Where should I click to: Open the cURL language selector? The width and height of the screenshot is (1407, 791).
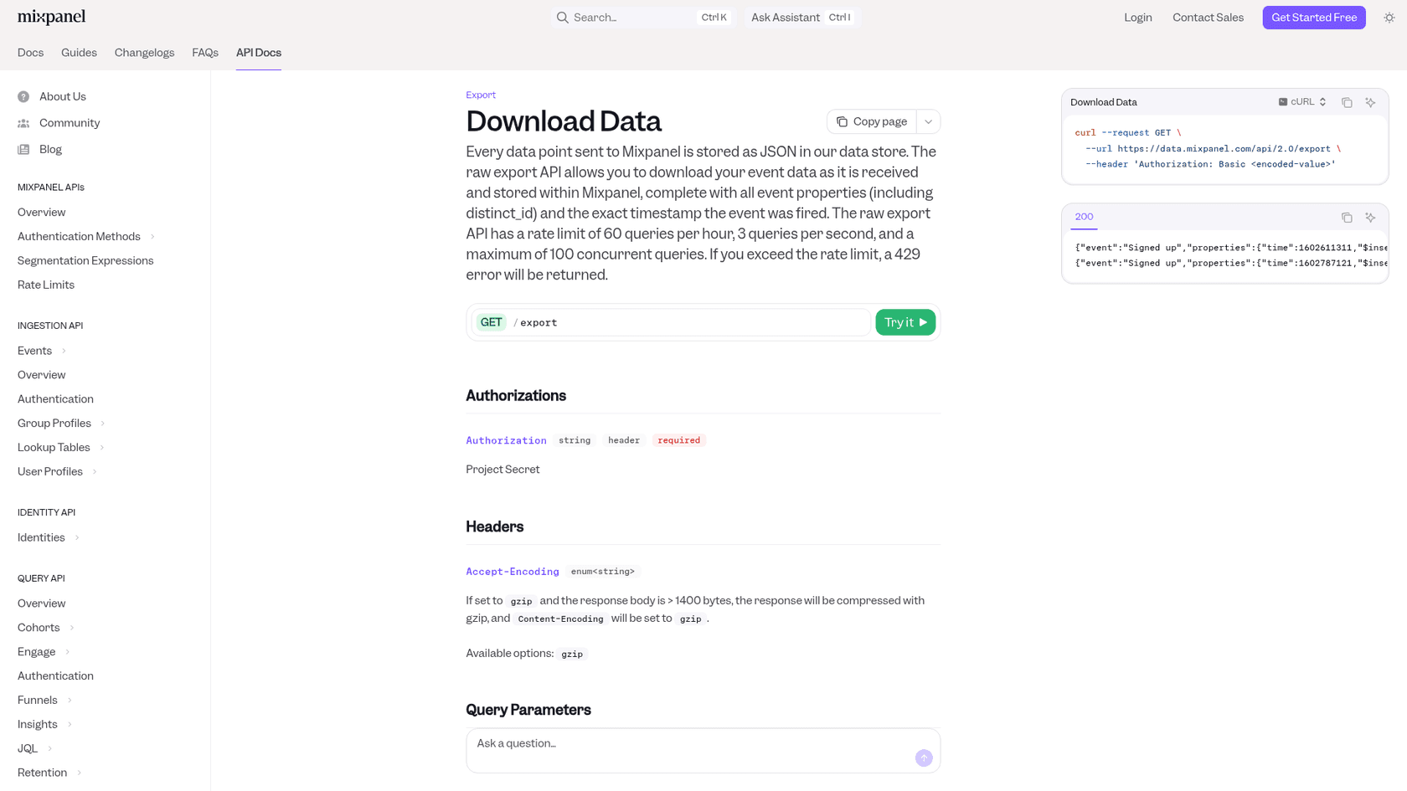tap(1302, 102)
